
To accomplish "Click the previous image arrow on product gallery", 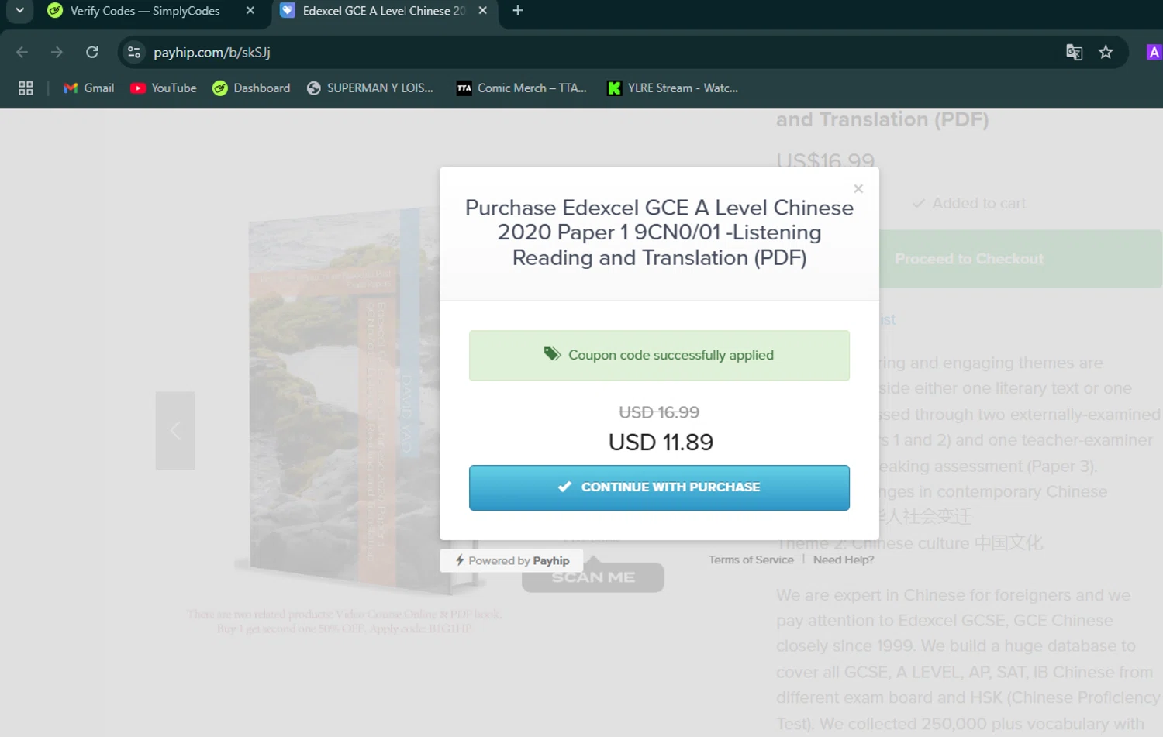I will coord(175,431).
